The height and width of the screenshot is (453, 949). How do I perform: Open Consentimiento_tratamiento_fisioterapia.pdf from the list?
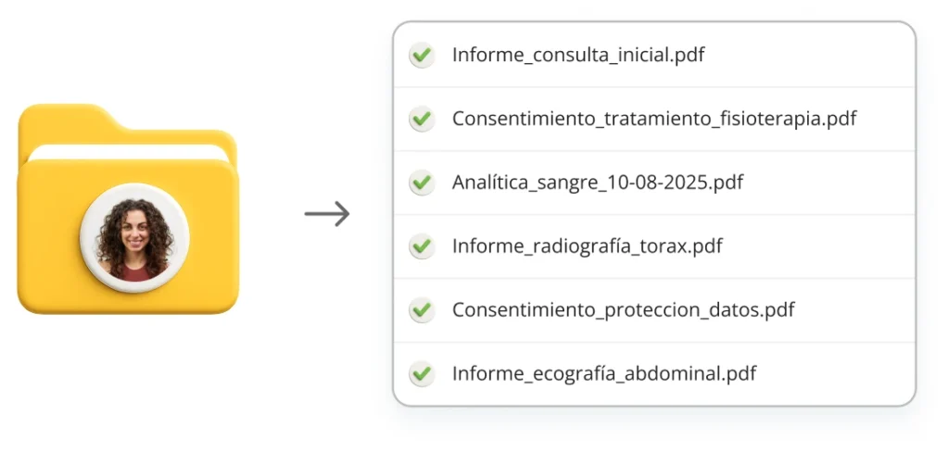tap(654, 120)
